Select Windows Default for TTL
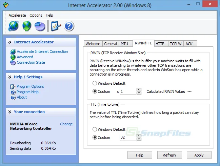 click(95, 129)
